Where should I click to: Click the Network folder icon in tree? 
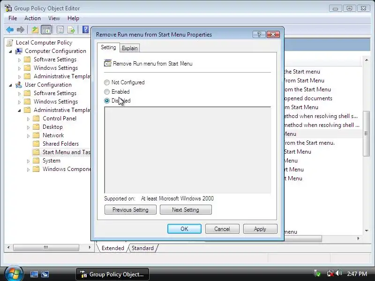pos(36,135)
